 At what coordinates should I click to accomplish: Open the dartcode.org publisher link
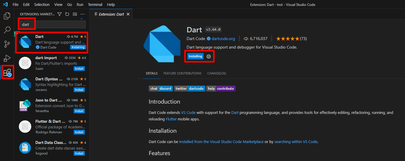[223, 39]
